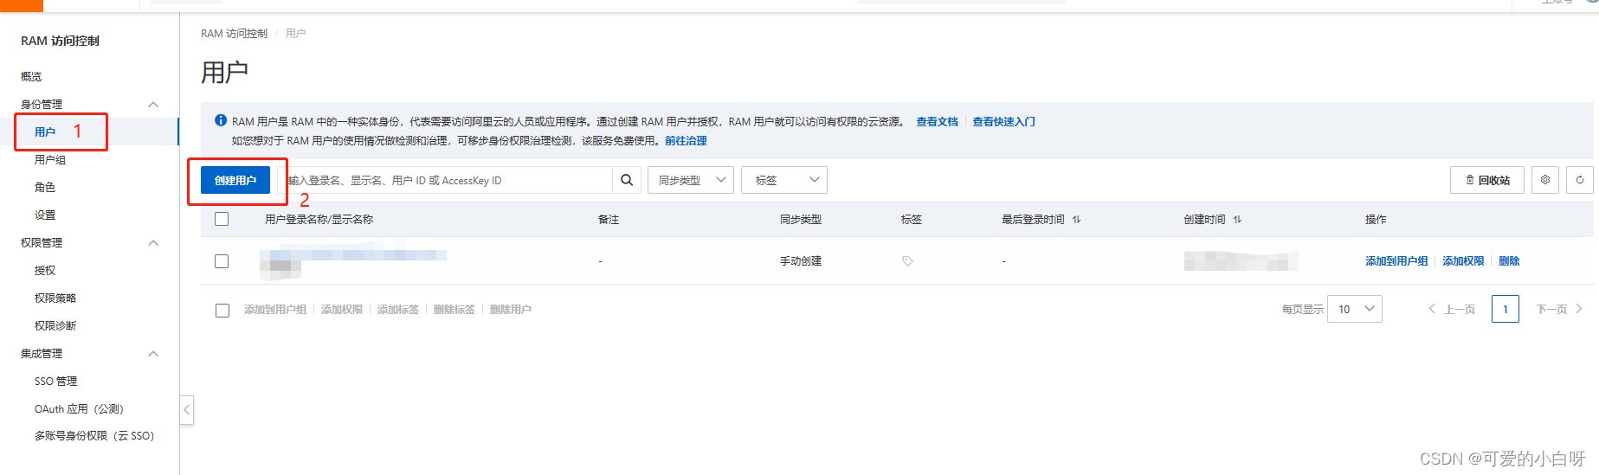
Task: Click the 用户登录名称/显示名称 column header
Action: [319, 219]
